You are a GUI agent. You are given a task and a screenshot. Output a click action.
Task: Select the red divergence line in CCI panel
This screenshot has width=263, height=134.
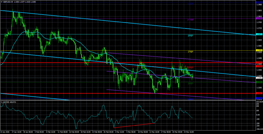tap(134, 125)
